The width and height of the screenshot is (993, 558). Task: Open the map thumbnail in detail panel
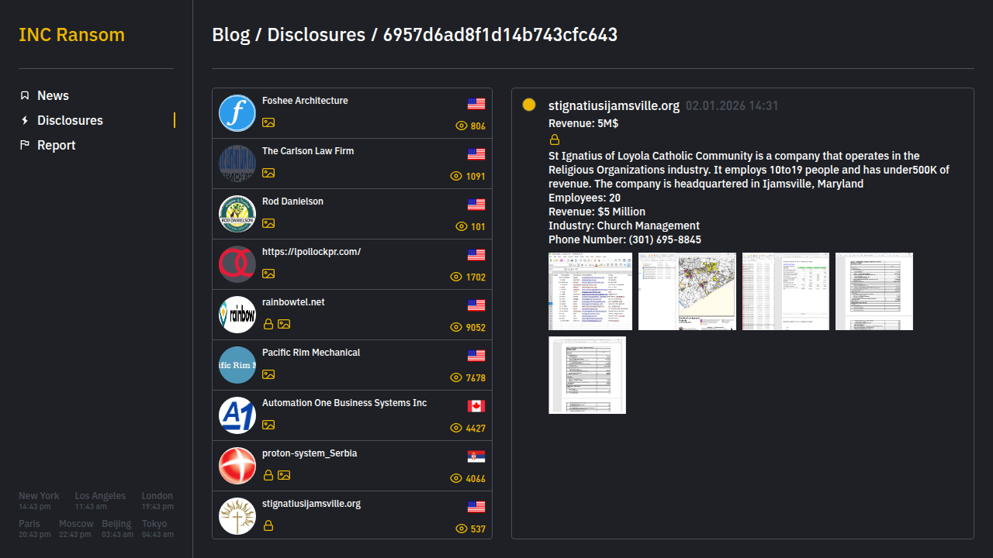(x=687, y=291)
